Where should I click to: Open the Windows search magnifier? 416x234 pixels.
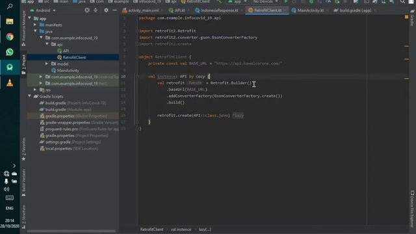click(x=10, y=6)
